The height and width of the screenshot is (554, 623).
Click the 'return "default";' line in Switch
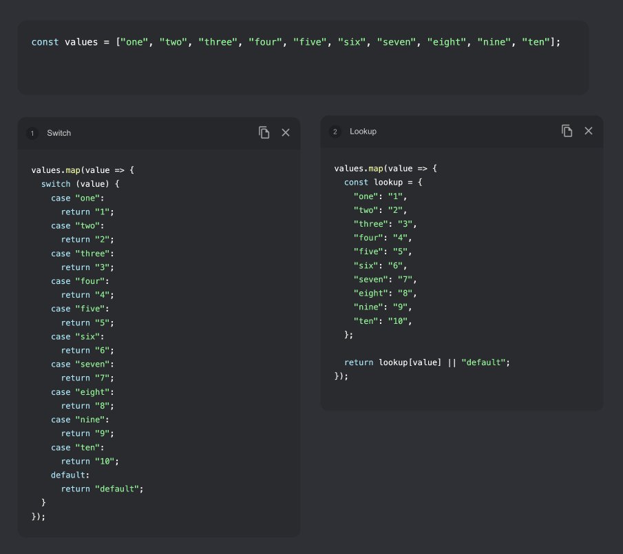click(x=102, y=489)
